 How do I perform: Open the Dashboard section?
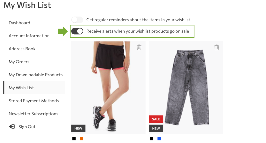pos(19,23)
